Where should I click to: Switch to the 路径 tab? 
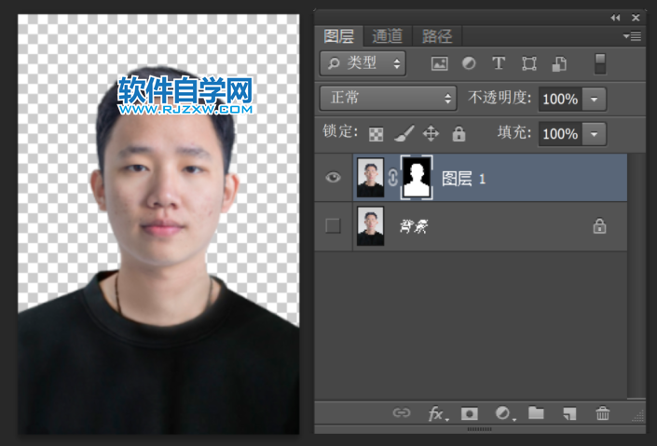437,36
